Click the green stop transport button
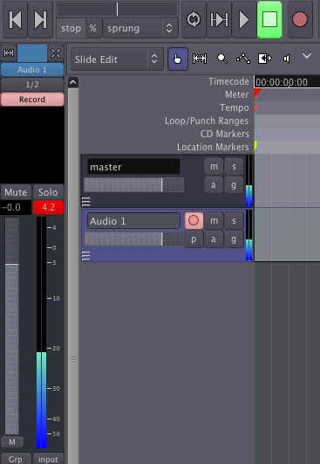Screen dimensions: 320x464 click(x=269, y=19)
